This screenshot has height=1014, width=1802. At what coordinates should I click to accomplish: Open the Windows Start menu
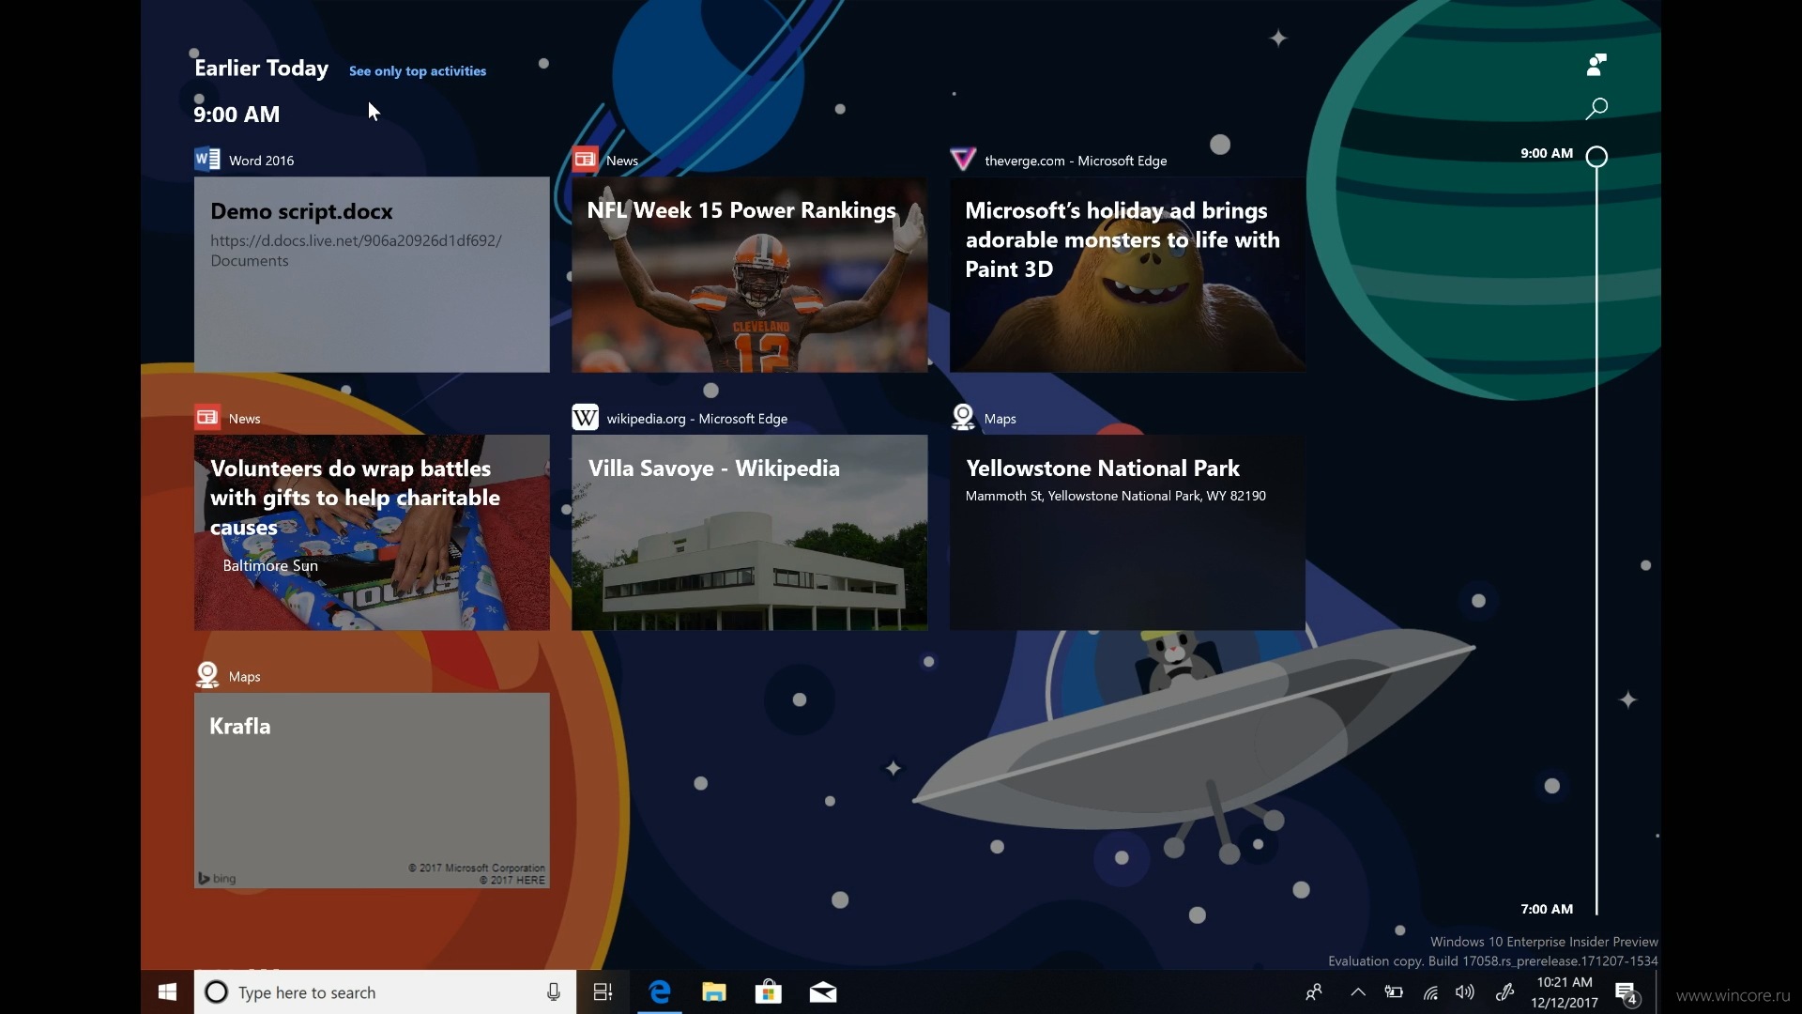point(167,992)
